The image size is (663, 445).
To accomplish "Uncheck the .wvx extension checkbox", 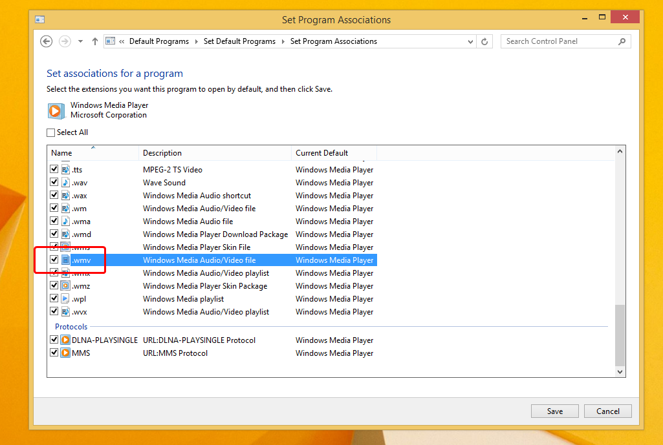I will pos(54,311).
